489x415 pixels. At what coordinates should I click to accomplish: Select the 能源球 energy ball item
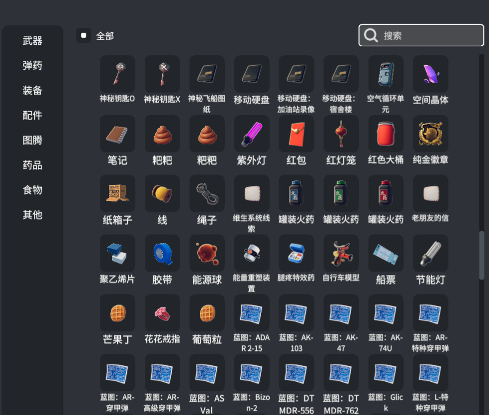(x=206, y=253)
